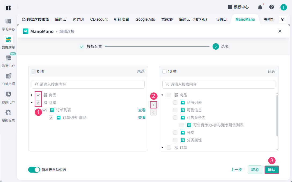The image size is (292, 182).
Task: Switch to the CDiscount tab
Action: click(x=99, y=19)
